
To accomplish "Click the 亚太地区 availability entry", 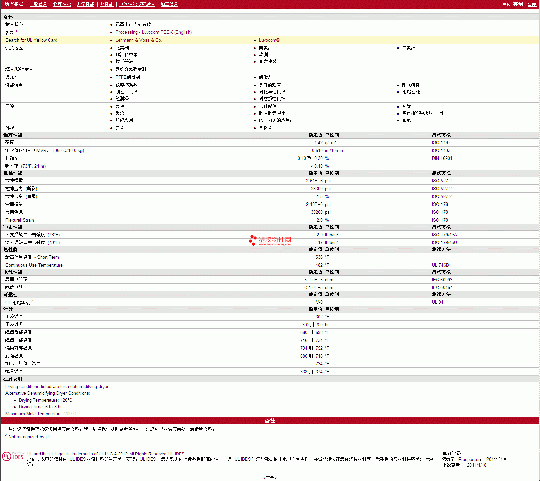I will (268, 61).
